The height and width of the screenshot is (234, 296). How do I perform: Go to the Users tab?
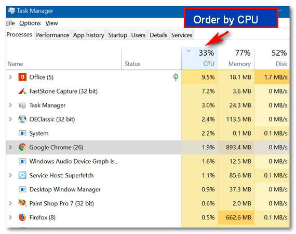tap(138, 35)
